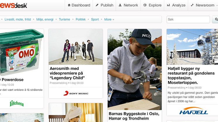Screen dimensions: 218x122
Task: Open the Network tab
Action: point(128,5)
